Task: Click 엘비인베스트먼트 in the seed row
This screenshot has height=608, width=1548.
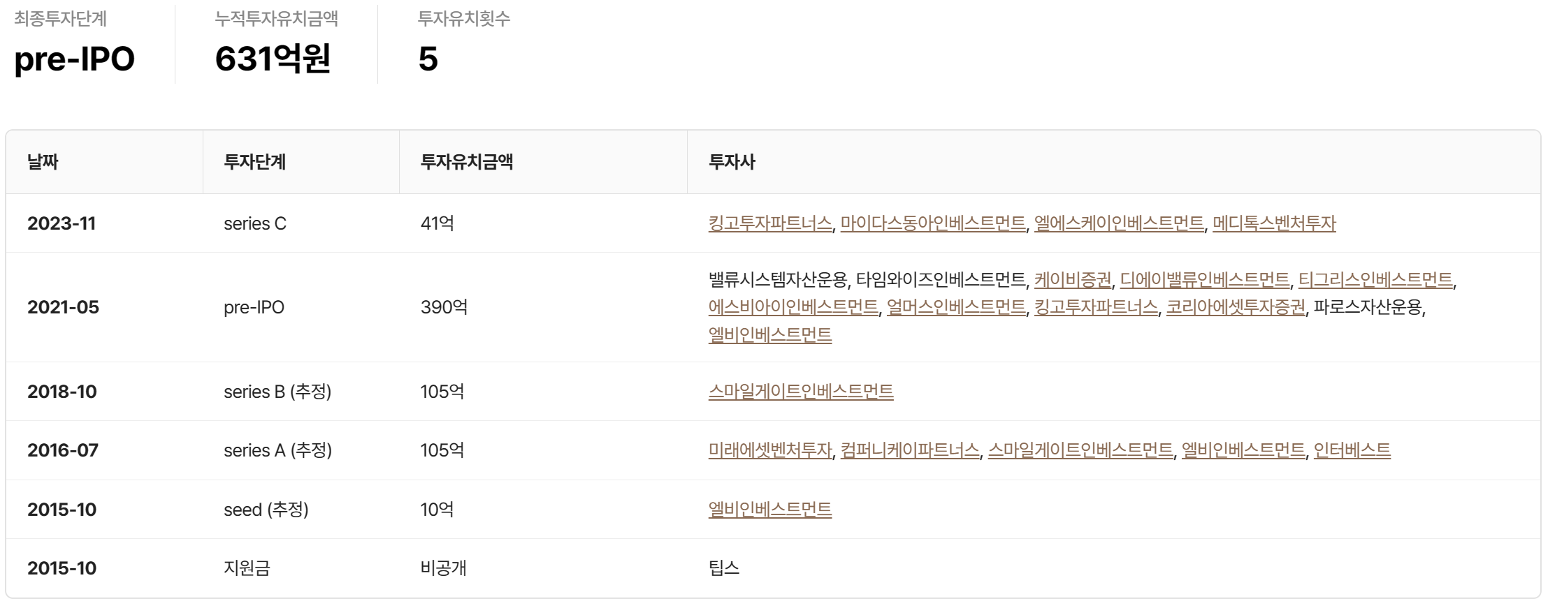Action: point(769,510)
